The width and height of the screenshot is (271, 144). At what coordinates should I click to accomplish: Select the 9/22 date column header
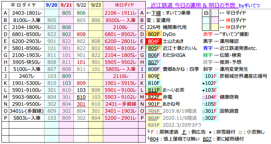pos(81,5)
